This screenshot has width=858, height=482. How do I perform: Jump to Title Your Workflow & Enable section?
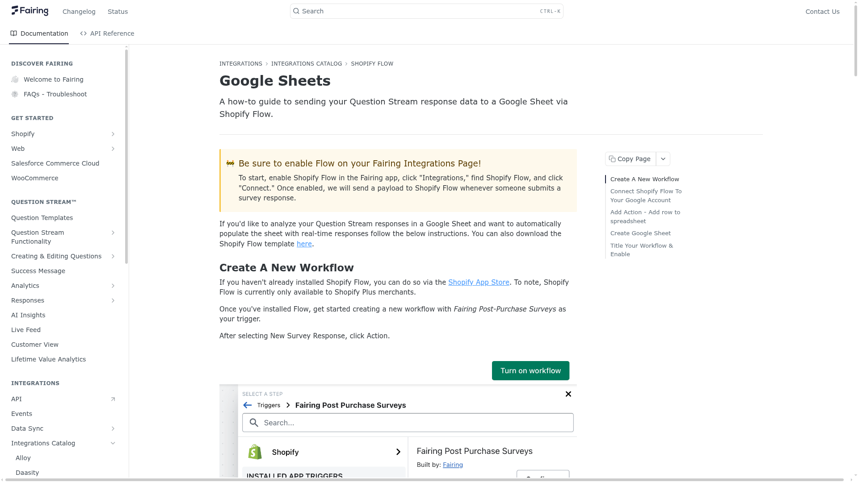tap(642, 250)
